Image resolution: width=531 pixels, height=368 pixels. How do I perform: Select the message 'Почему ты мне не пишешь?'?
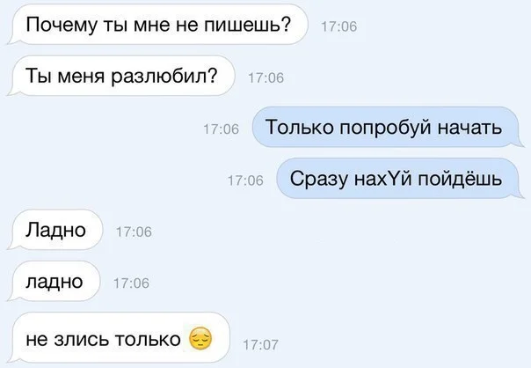[x=158, y=25]
